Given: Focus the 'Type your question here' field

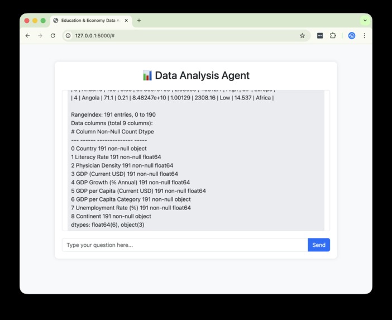Looking at the screenshot, I should point(185,245).
